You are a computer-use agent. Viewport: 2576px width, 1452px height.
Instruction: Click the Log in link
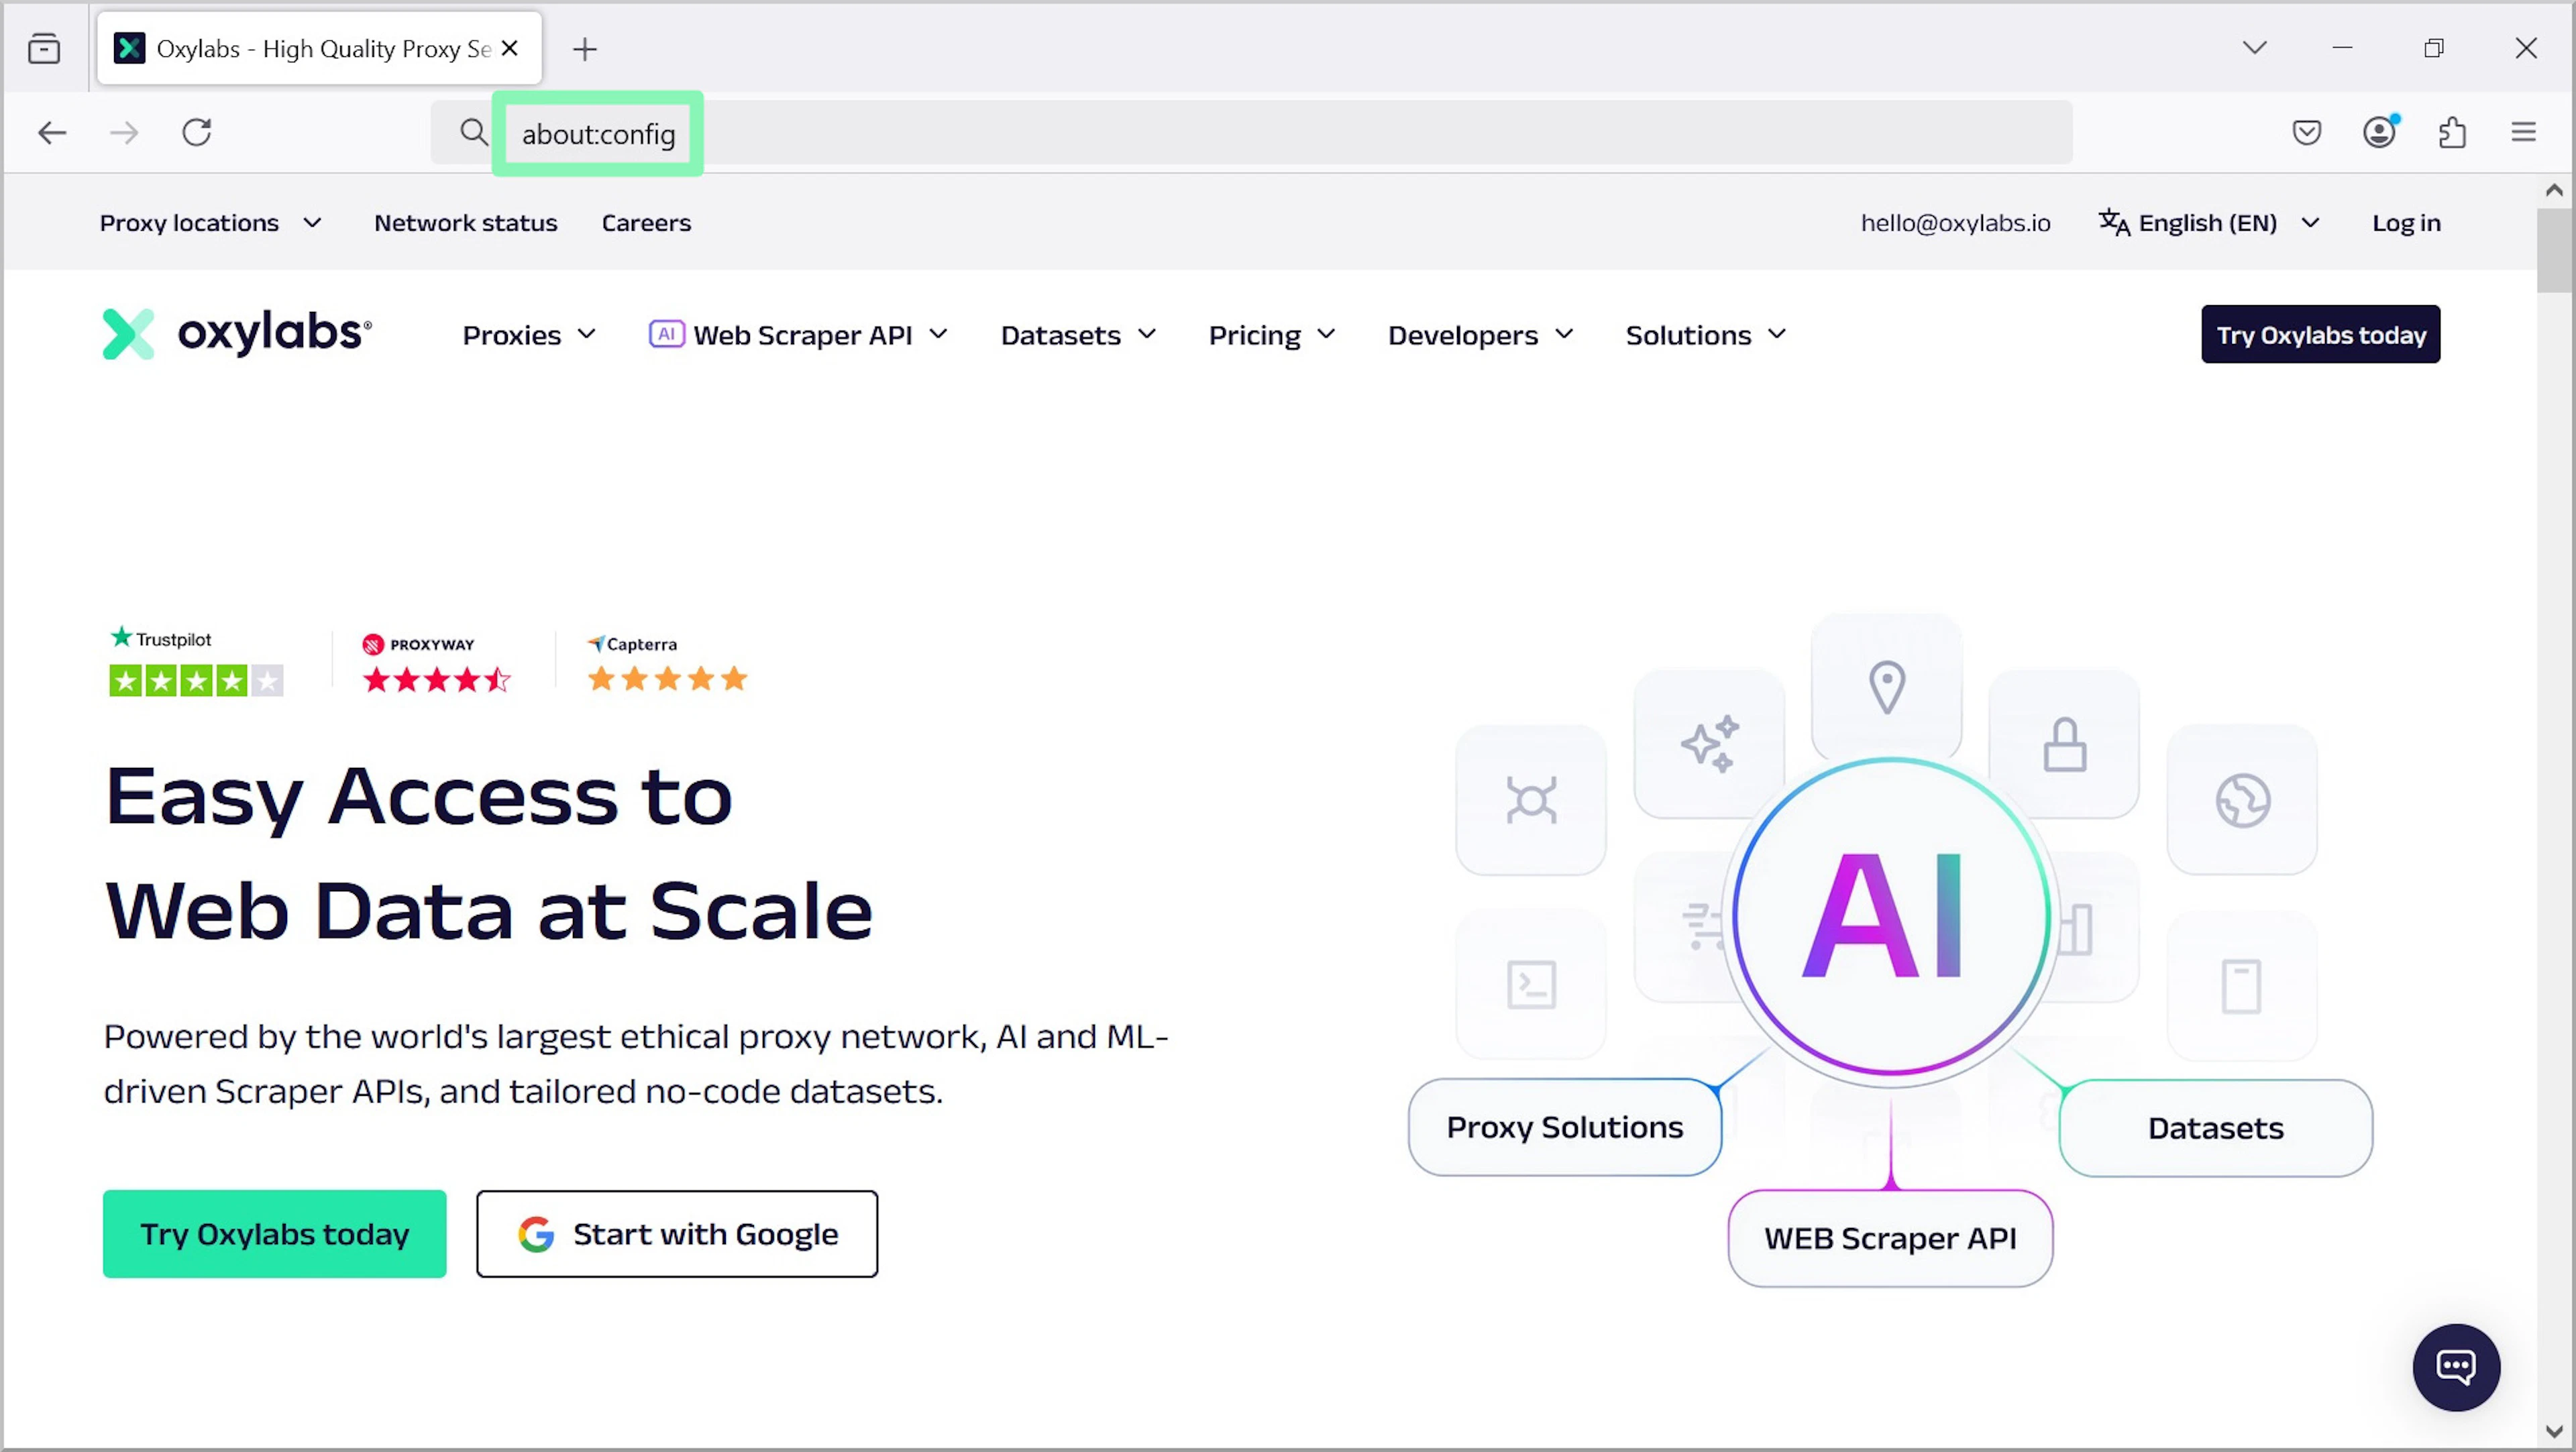(2406, 222)
